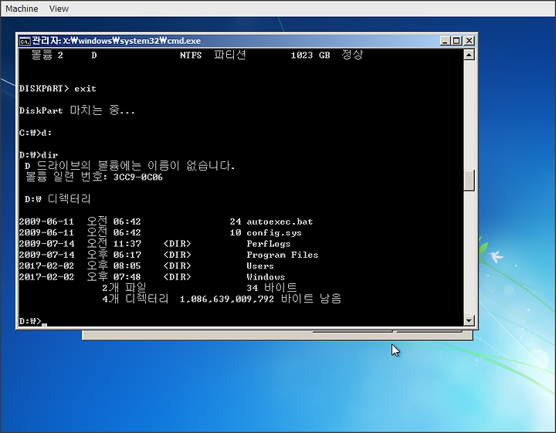
Task: Click the 'C:\>d:' command line
Action: click(35, 133)
